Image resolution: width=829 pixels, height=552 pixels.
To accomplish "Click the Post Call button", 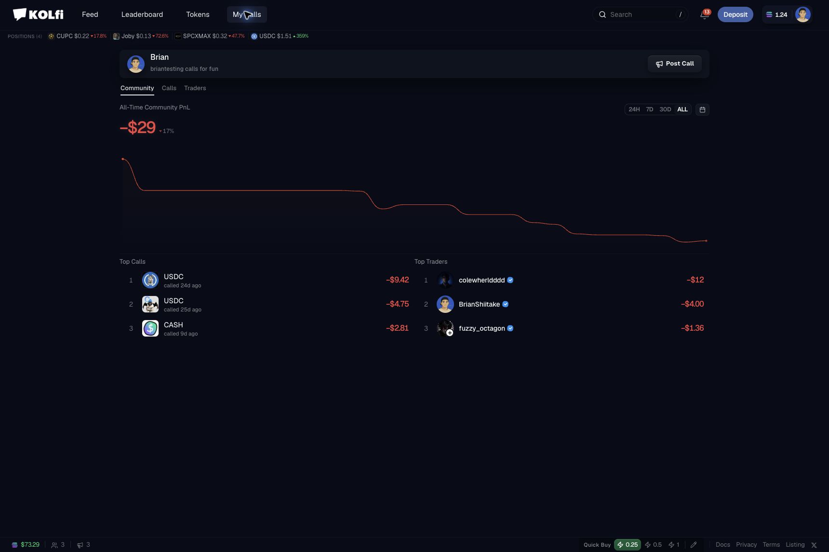I will click(x=674, y=64).
